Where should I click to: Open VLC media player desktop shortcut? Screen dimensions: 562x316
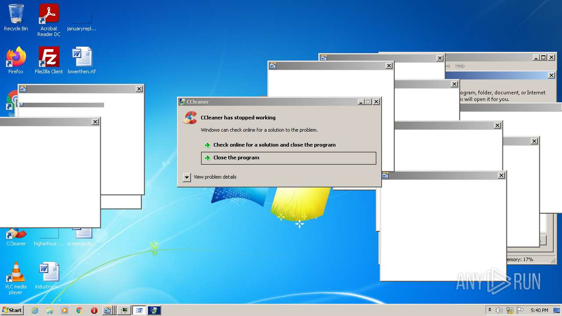point(16,278)
